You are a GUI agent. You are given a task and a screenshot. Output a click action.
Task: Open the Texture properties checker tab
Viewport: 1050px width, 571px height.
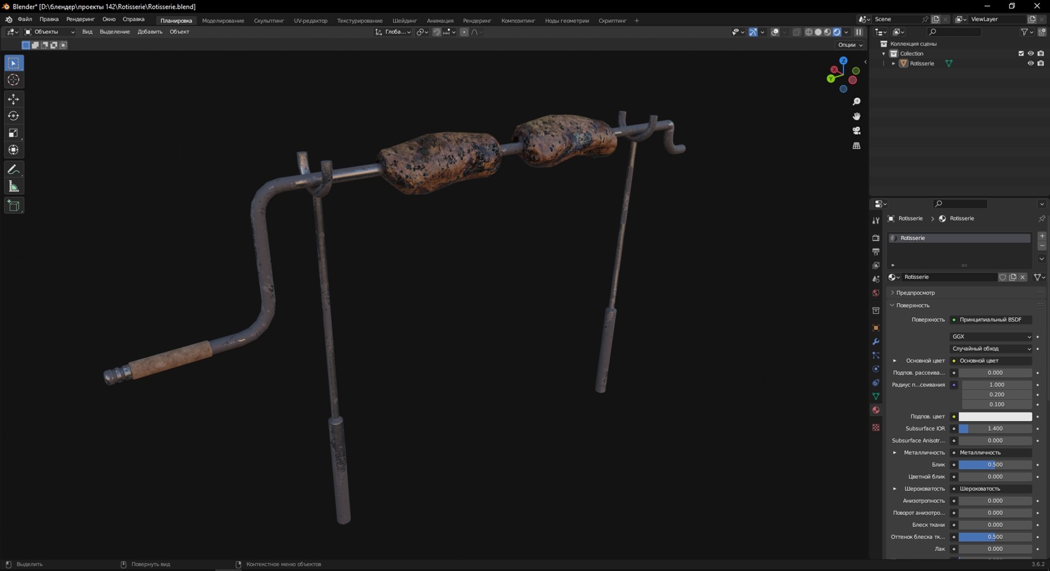pos(876,427)
